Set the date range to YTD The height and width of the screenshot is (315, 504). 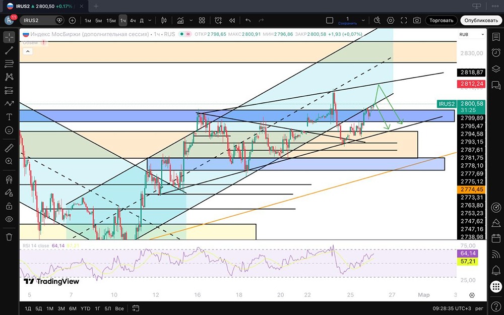tap(85, 308)
